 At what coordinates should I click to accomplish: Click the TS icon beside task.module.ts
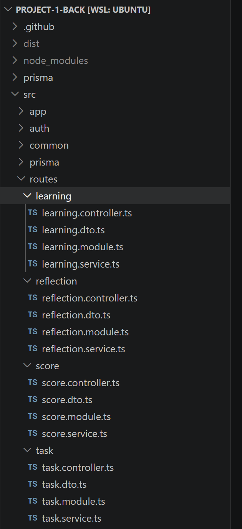[33, 501]
